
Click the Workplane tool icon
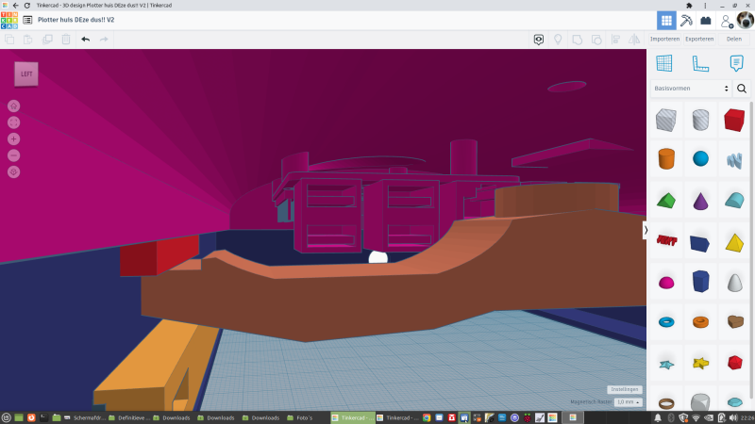point(664,63)
